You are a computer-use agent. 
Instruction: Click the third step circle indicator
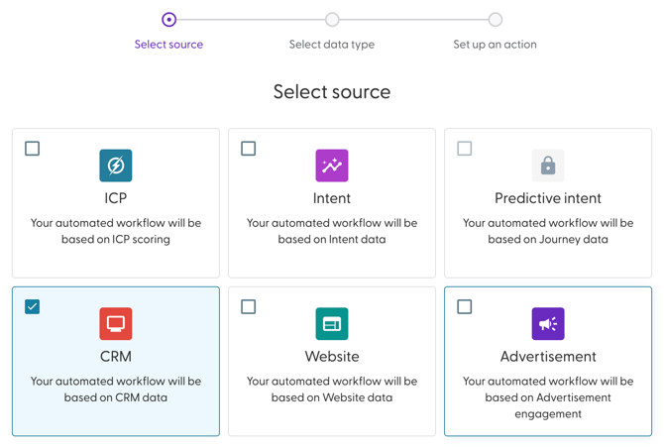(x=496, y=19)
